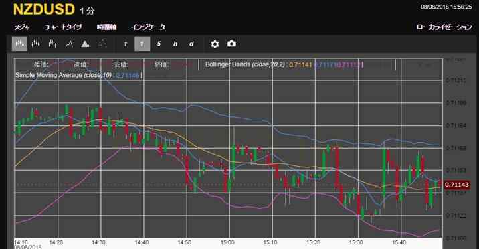Click the 15:18 time axis label
This screenshot has width=479, height=249.
[x=270, y=242]
